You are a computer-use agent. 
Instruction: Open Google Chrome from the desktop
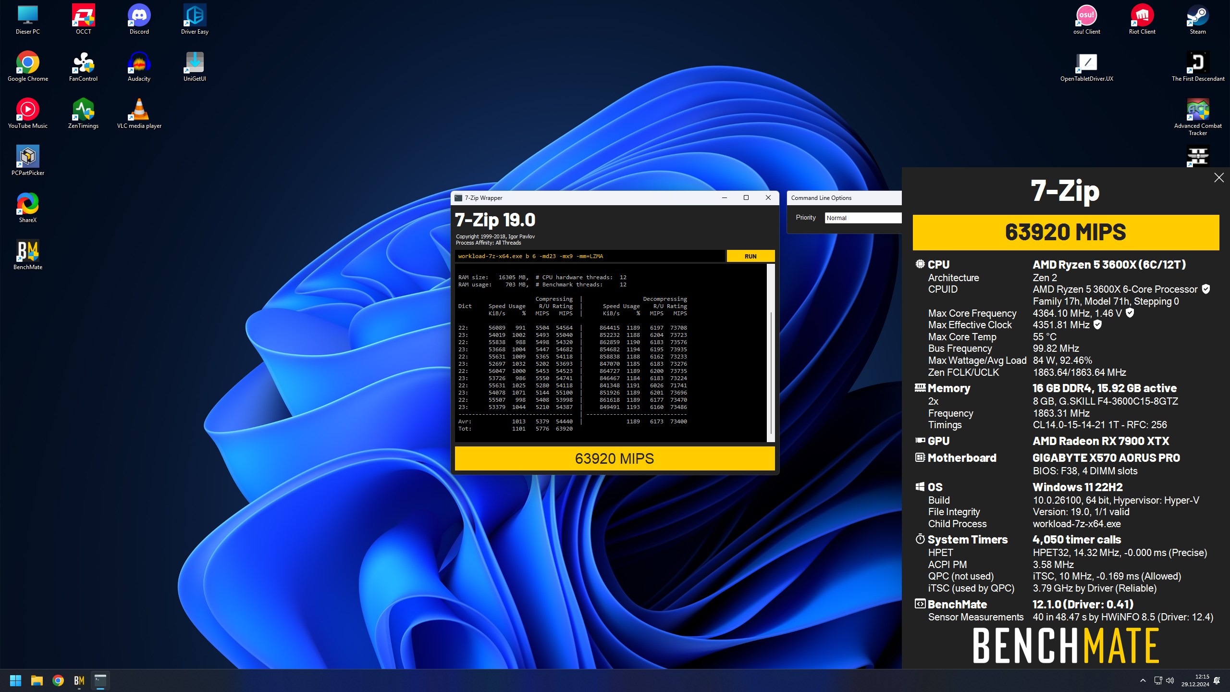(x=28, y=67)
